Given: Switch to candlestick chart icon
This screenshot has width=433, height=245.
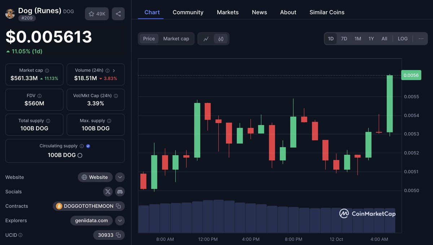Looking at the screenshot, I should click(221, 39).
